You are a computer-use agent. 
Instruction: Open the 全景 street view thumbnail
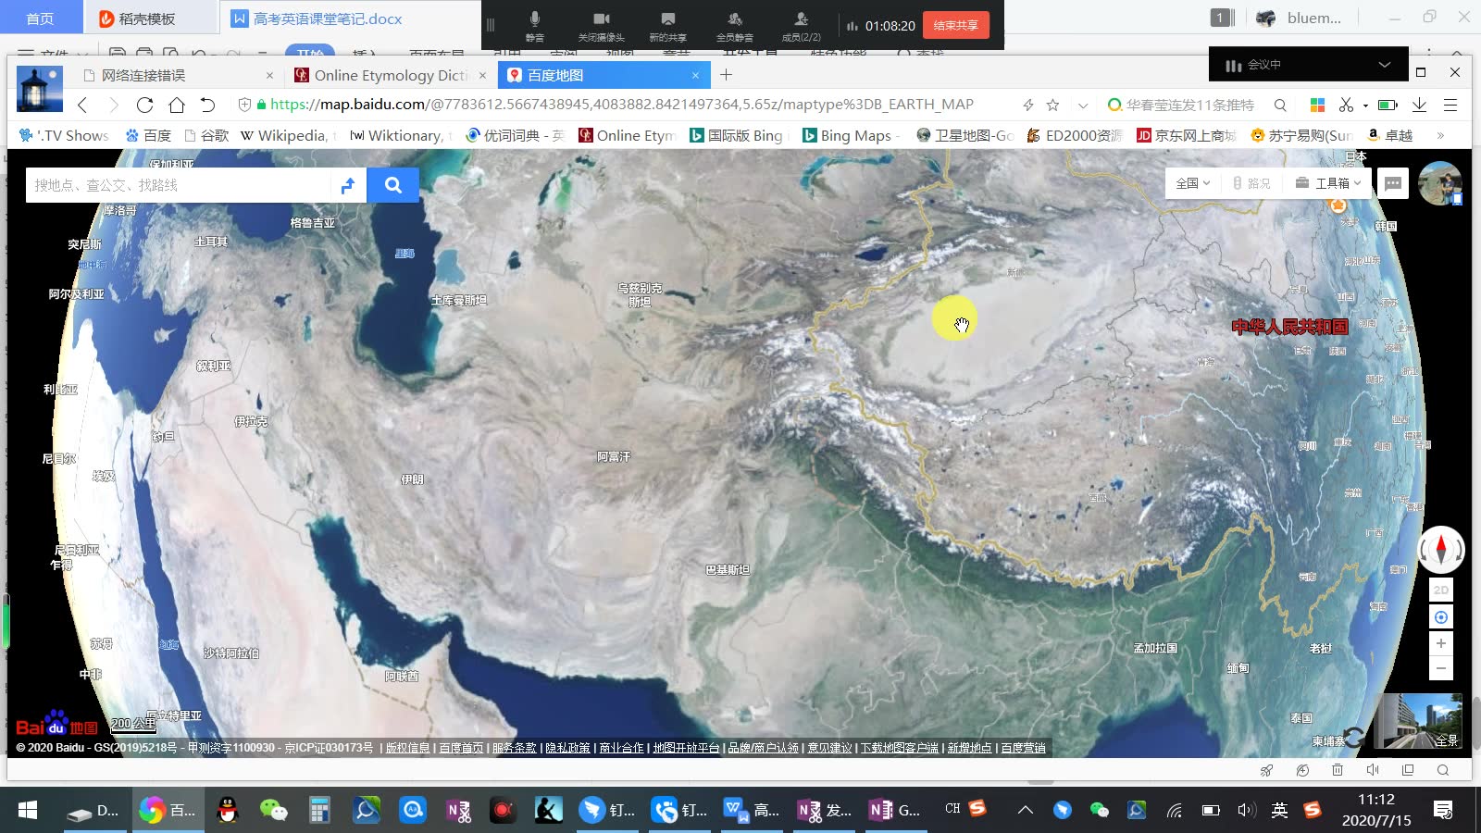click(x=1418, y=721)
